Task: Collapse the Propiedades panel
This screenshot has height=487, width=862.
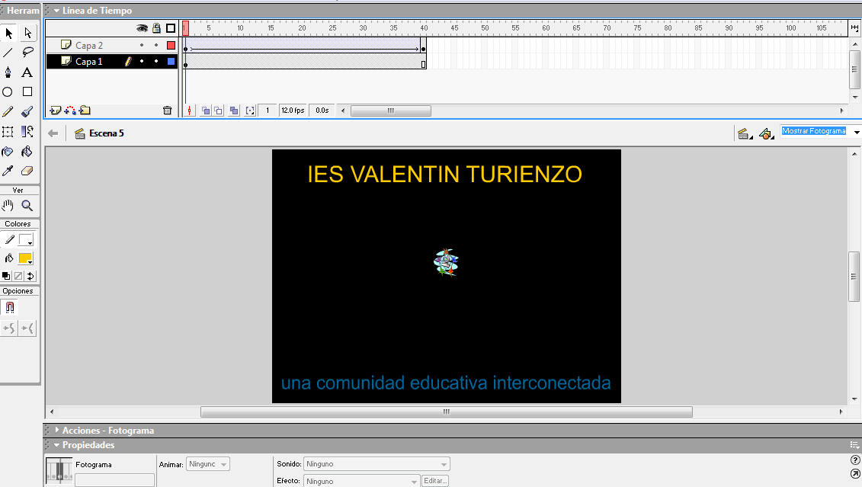Action: coord(56,444)
